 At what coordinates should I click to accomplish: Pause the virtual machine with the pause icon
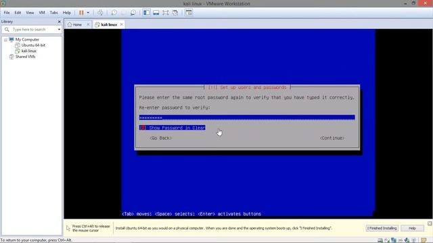click(81, 13)
